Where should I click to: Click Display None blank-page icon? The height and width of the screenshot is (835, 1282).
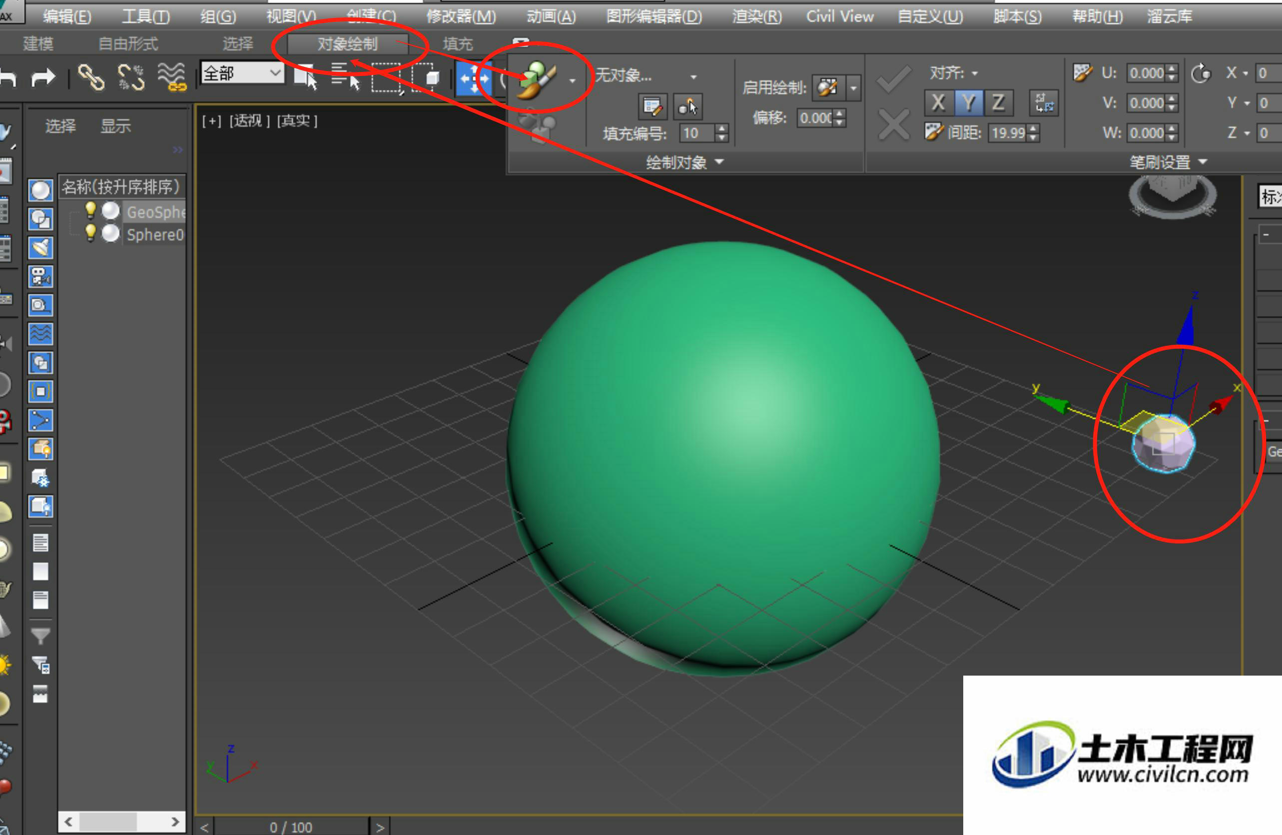point(40,571)
